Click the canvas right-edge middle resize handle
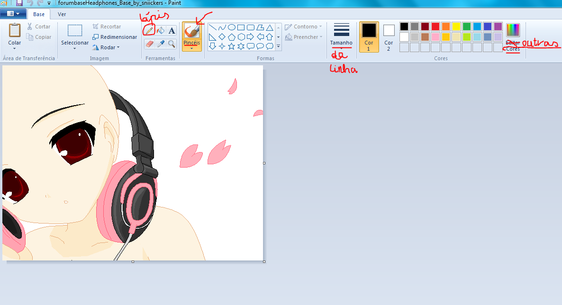Image resolution: width=562 pixels, height=305 pixels. pyautogui.click(x=264, y=163)
